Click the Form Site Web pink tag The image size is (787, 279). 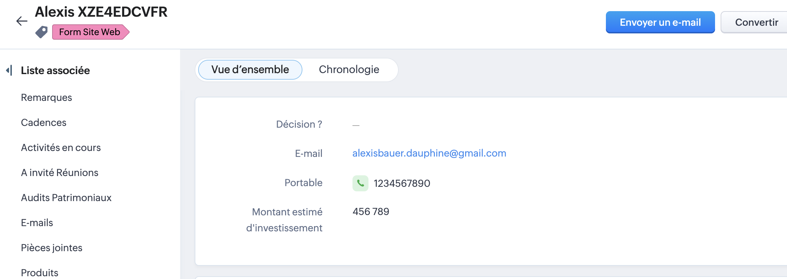(x=90, y=32)
